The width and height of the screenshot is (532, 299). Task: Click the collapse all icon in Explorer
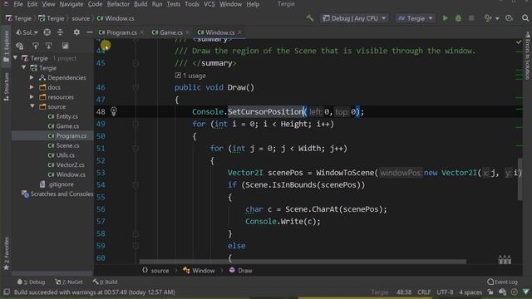(60, 32)
